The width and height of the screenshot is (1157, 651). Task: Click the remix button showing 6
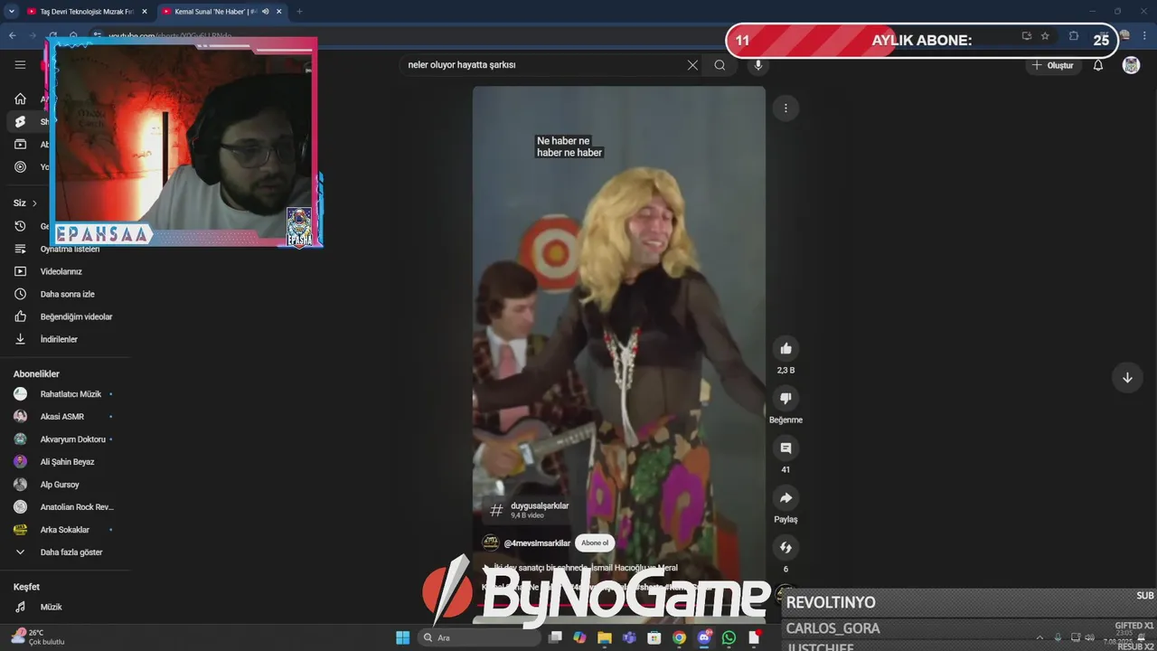(785, 547)
